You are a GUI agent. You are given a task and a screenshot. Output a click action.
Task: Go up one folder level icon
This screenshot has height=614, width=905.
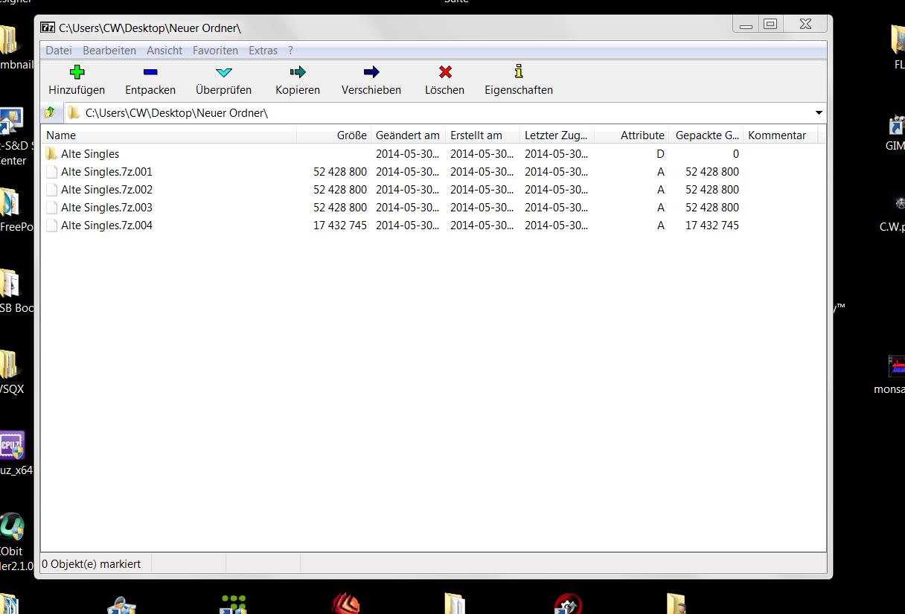tap(51, 113)
